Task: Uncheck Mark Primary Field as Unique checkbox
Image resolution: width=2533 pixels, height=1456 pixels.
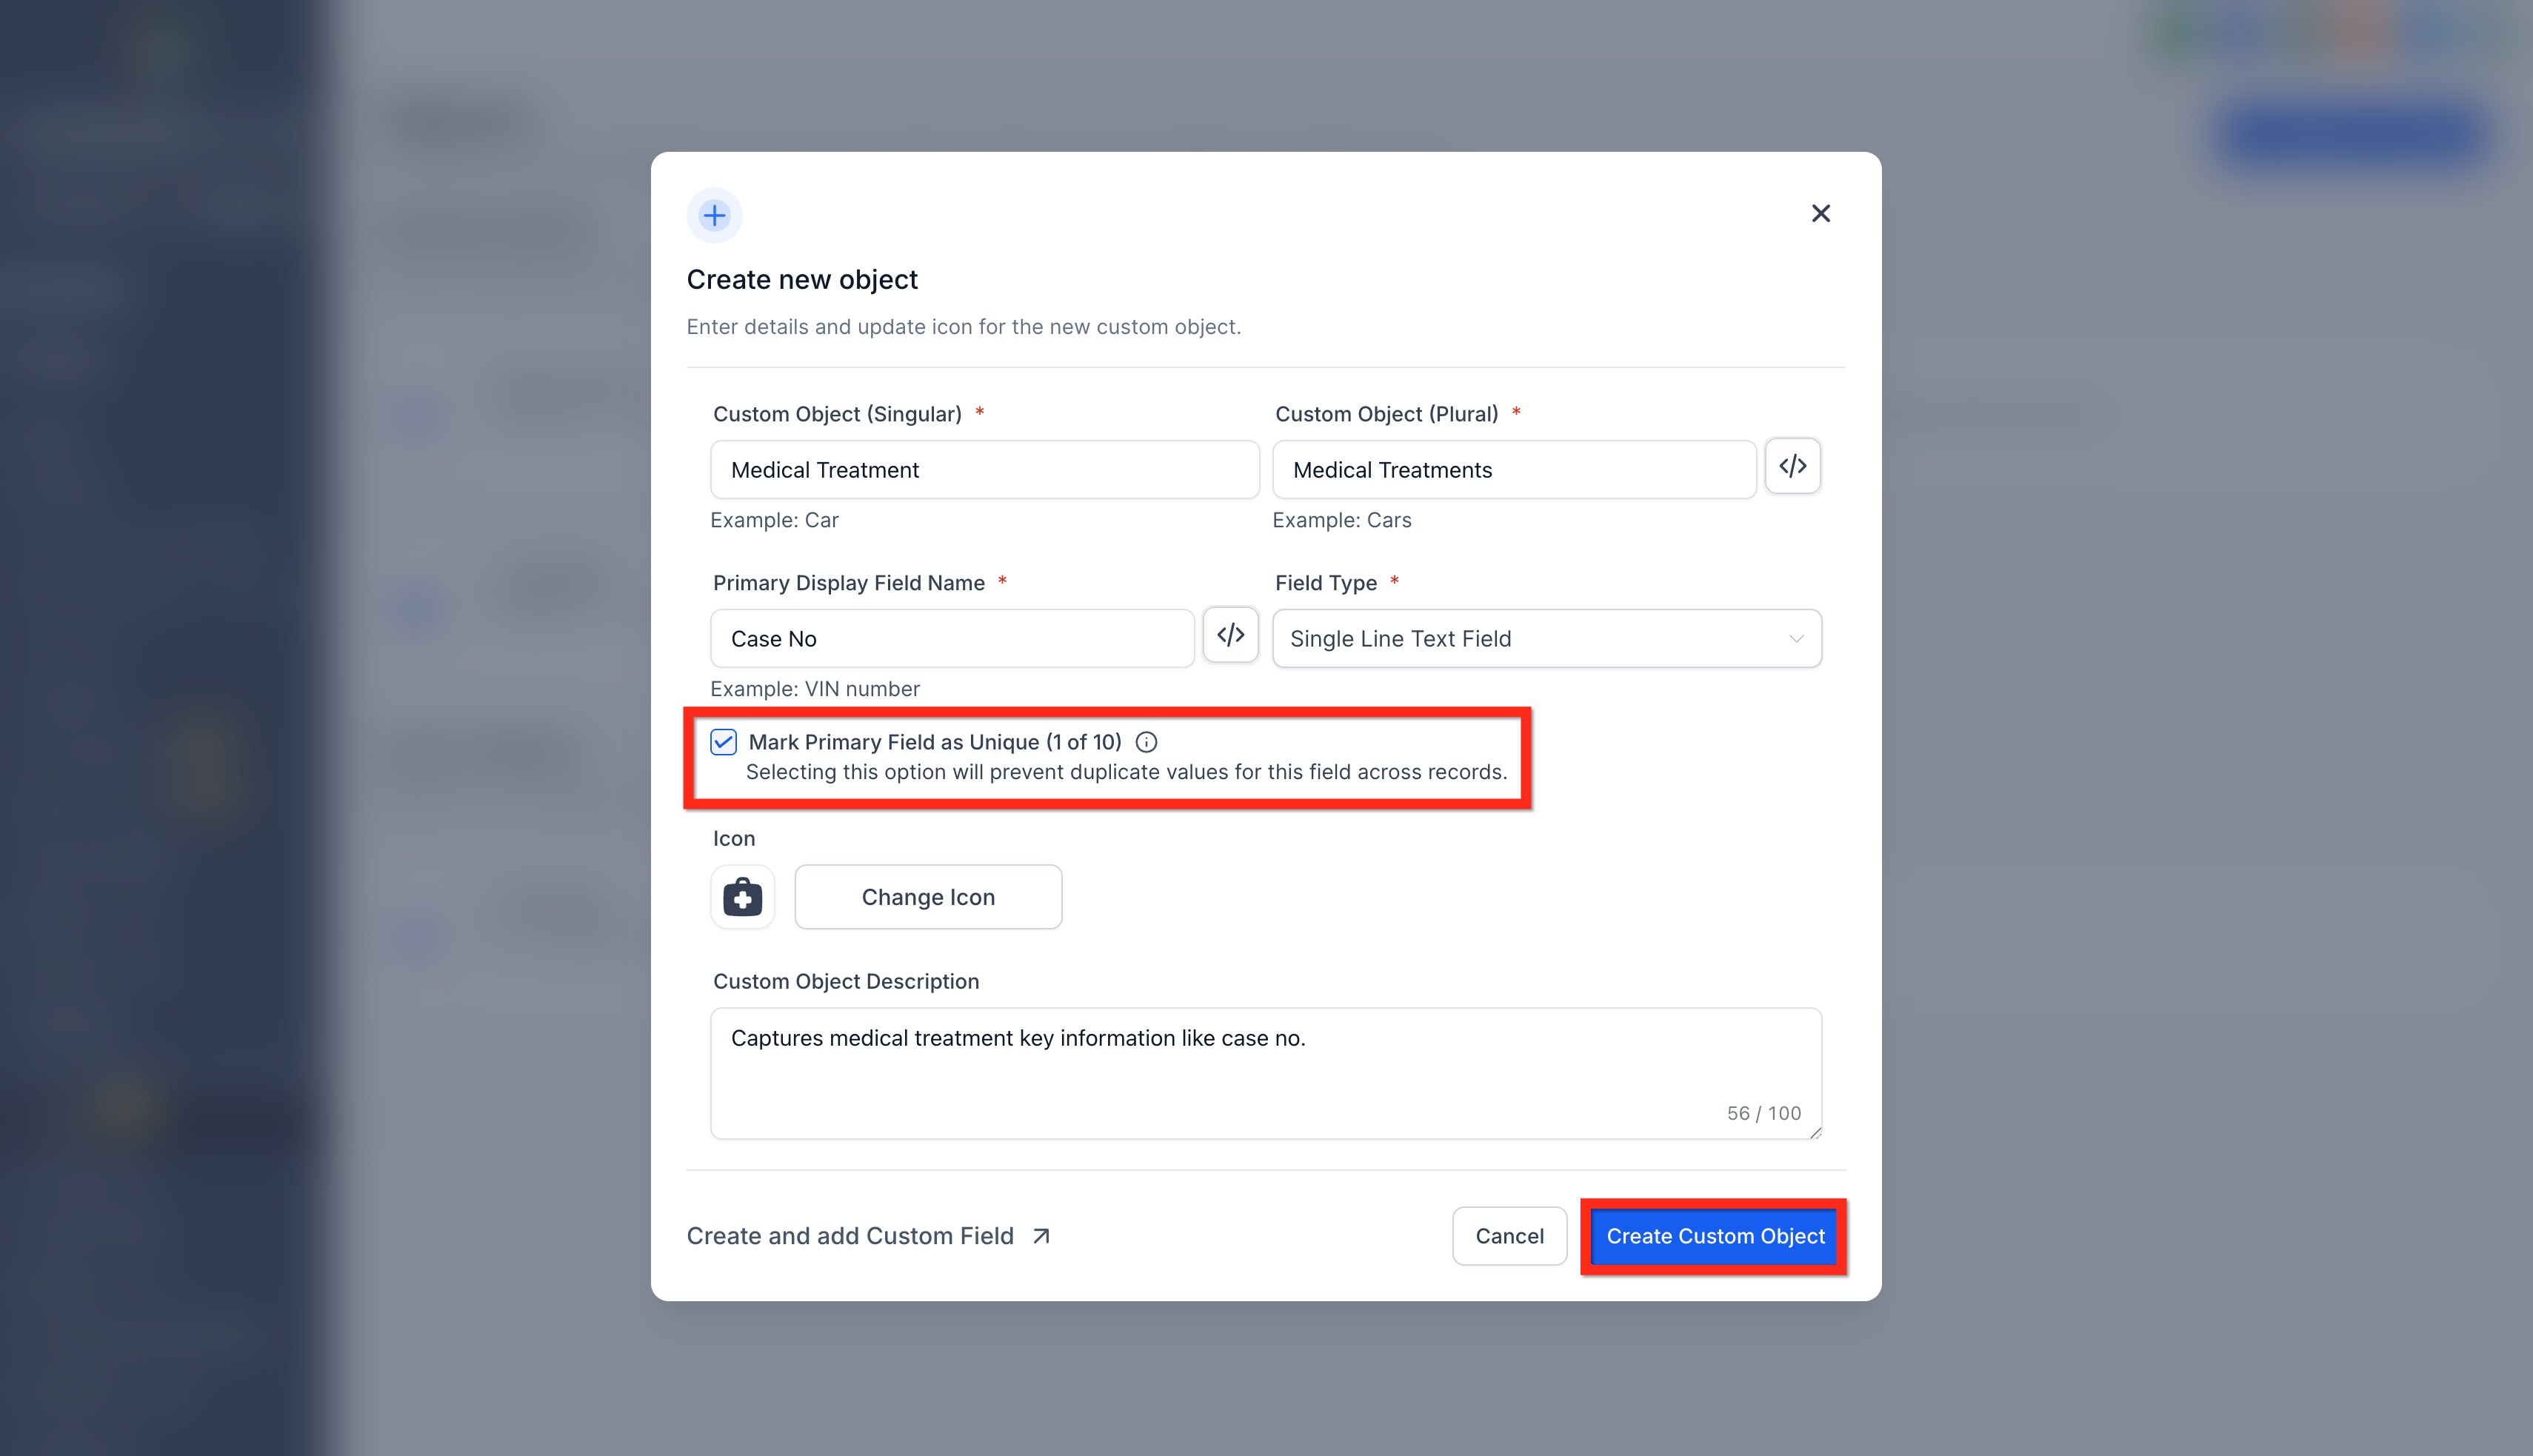Action: click(x=723, y=742)
